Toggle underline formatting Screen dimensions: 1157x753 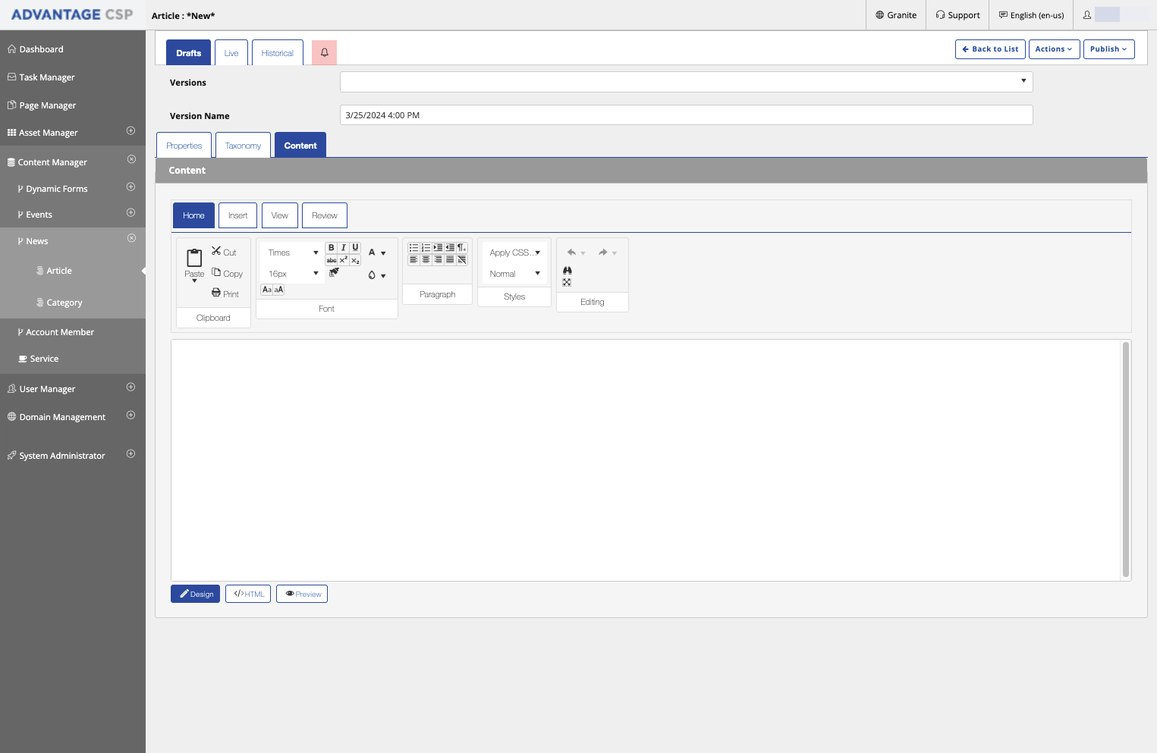tap(355, 248)
